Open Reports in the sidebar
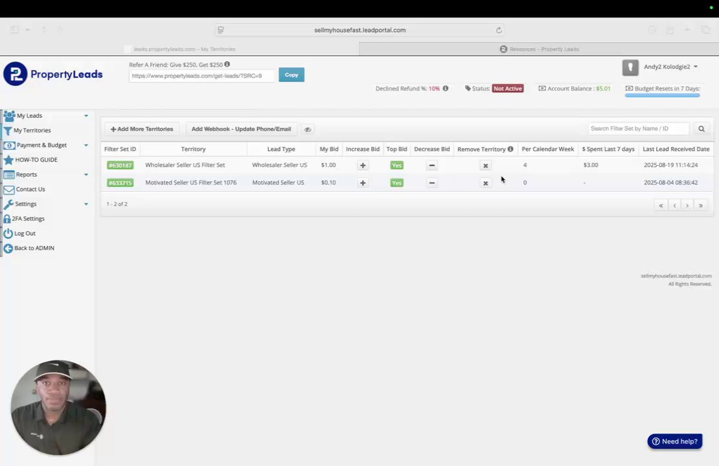 click(26, 175)
